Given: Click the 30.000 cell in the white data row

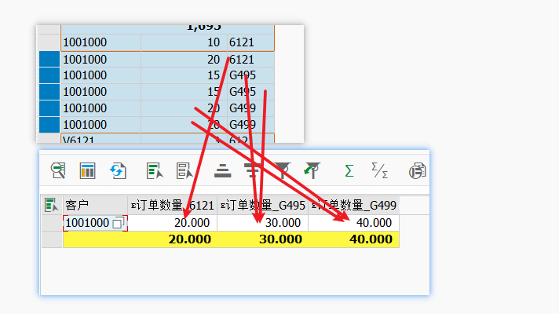Looking at the screenshot, I should (263, 223).
